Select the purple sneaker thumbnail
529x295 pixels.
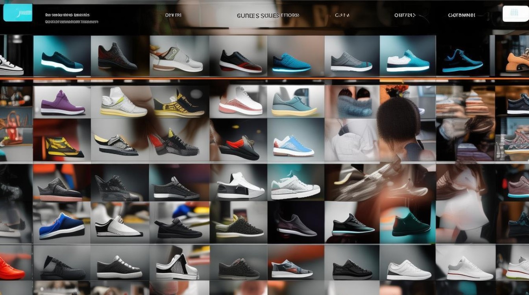pos(62,102)
